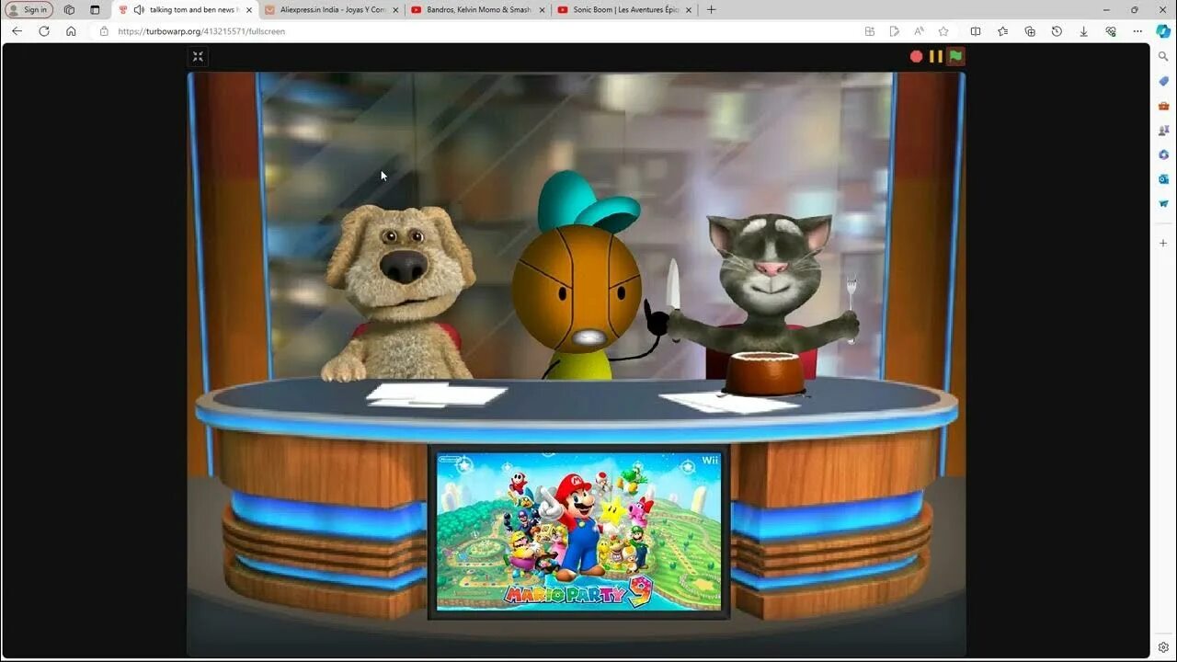Open browser home page

[x=71, y=31]
